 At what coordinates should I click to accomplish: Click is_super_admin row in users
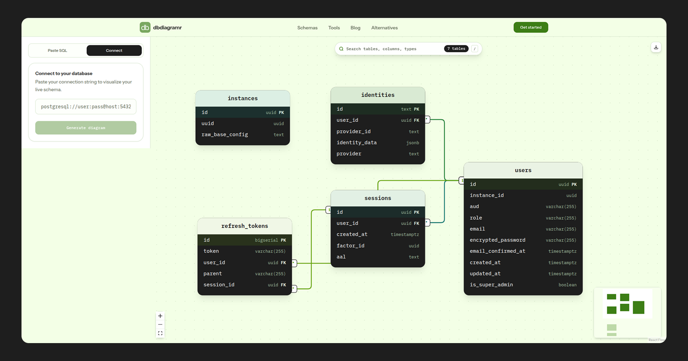[523, 285]
